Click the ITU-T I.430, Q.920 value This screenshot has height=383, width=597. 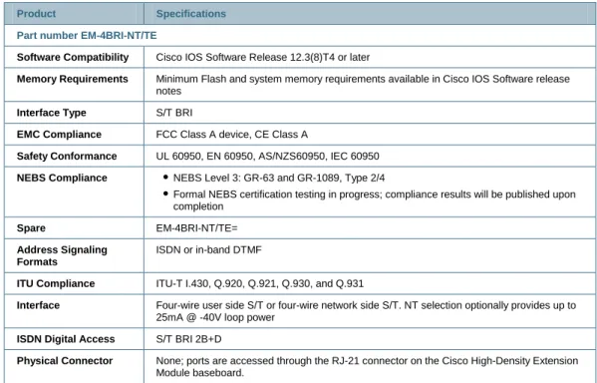(260, 283)
